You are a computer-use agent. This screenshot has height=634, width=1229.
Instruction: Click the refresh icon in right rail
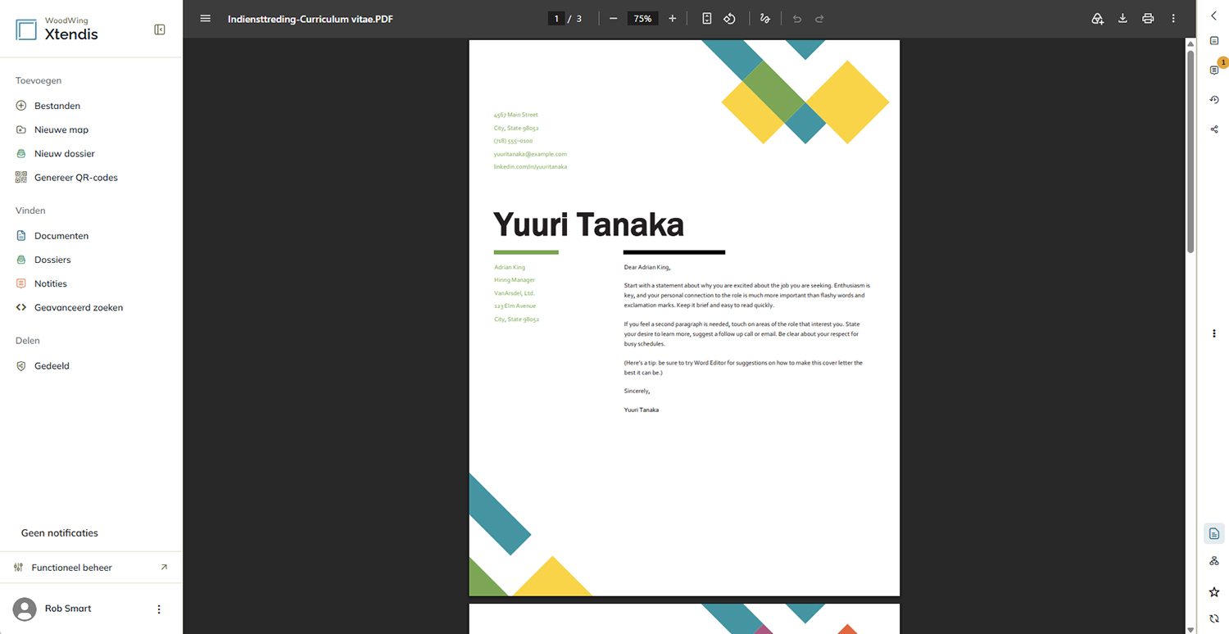pos(1214,618)
